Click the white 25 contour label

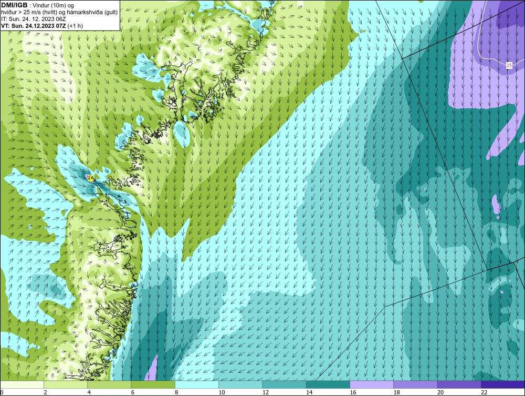pyautogui.click(x=509, y=65)
